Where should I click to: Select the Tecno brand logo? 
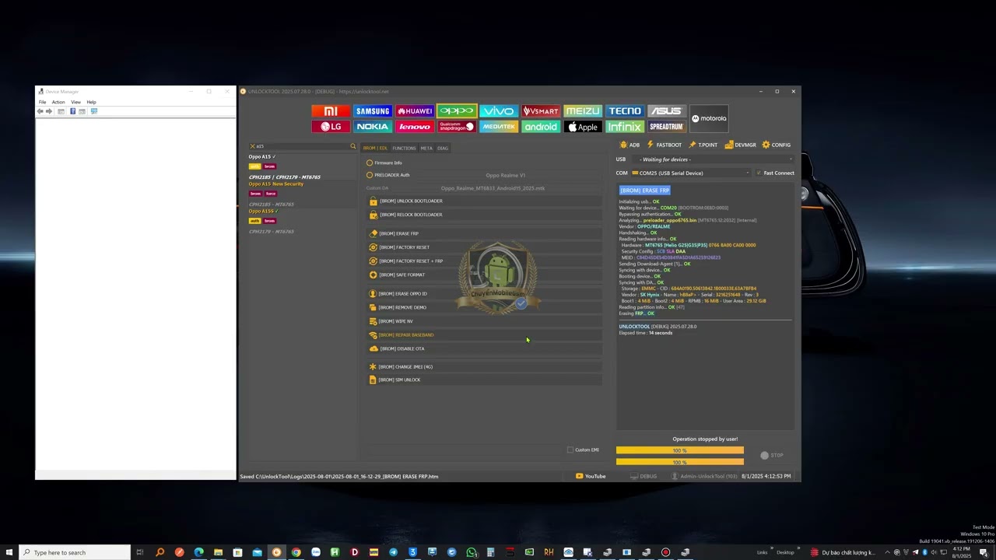pos(625,111)
